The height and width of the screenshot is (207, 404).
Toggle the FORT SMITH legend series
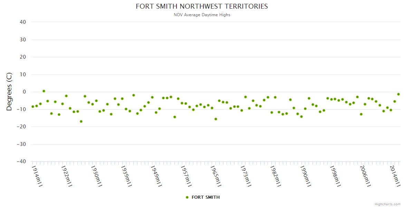click(205, 197)
